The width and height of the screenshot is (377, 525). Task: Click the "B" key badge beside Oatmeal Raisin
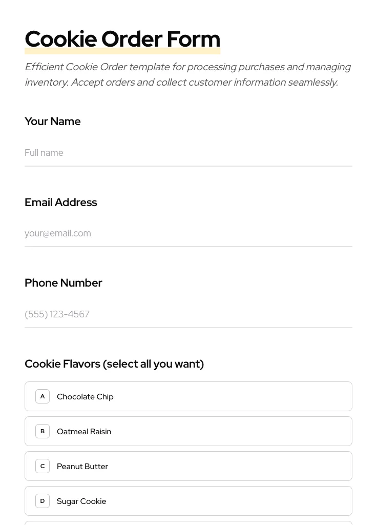click(43, 431)
